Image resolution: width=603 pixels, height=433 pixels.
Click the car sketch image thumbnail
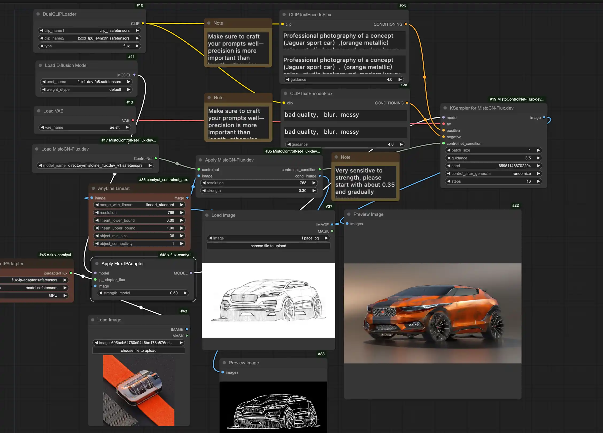[268, 300]
